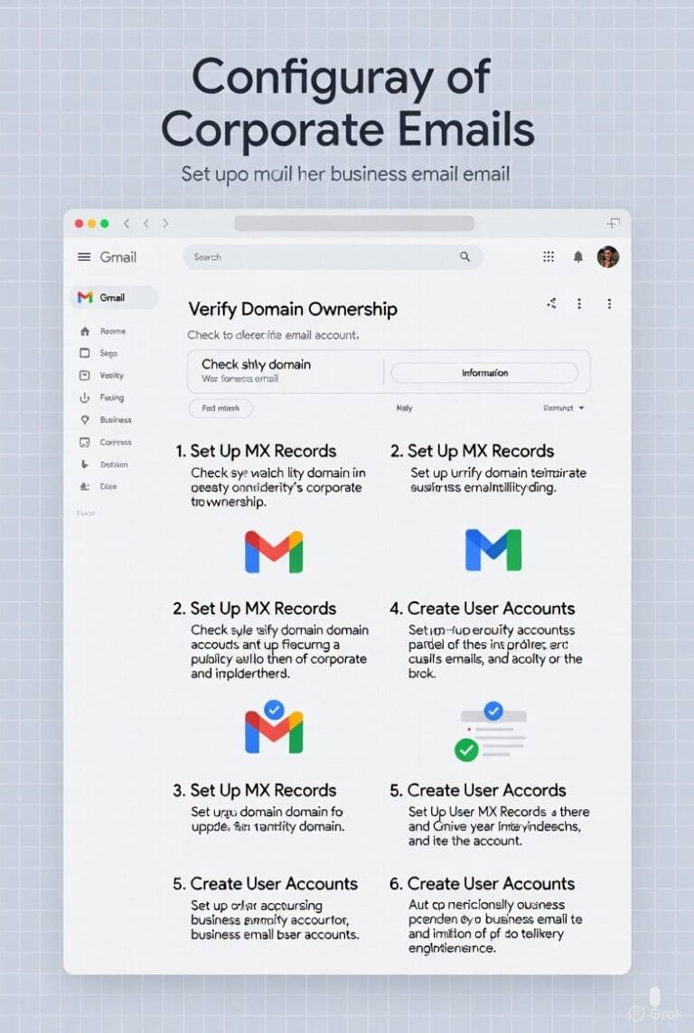
Task: Click the Check shly domain text
Action: click(x=256, y=364)
